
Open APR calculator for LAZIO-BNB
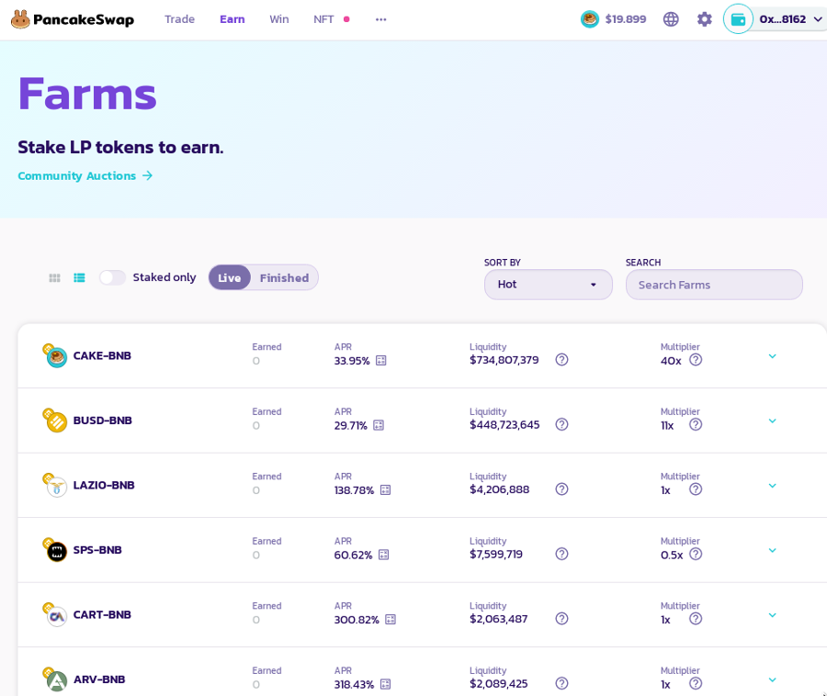coord(386,490)
